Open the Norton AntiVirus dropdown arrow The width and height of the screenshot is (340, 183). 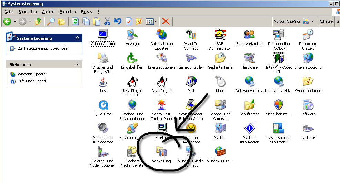click(x=312, y=21)
